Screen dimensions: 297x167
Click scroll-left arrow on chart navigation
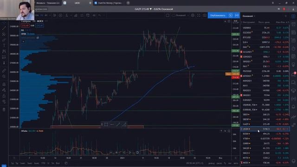point(124,153)
